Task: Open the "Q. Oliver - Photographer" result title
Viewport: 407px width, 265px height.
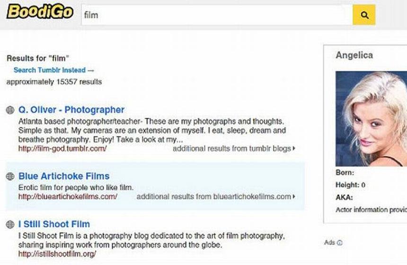Action: coord(71,110)
